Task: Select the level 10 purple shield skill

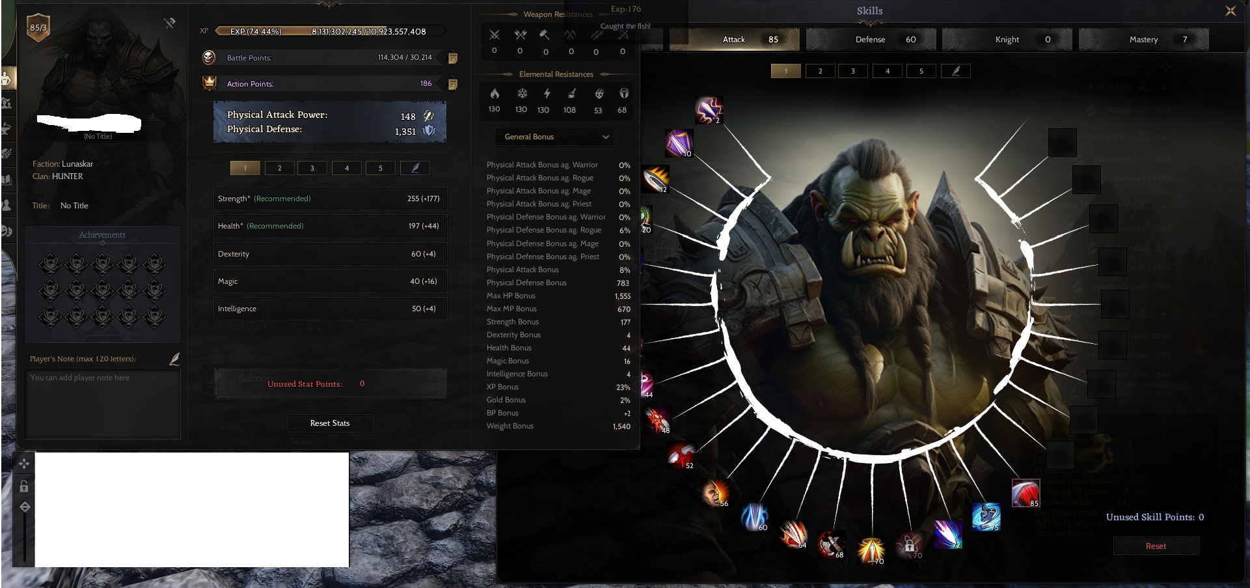Action: click(679, 143)
